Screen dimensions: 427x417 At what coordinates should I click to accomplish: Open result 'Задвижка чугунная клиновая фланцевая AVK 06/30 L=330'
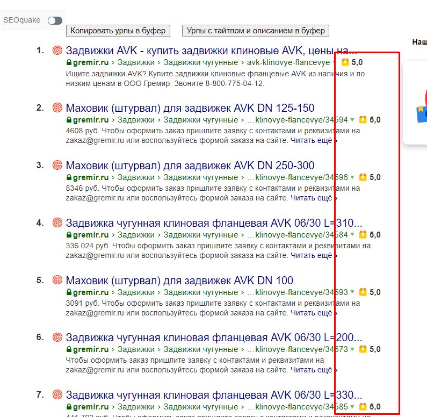(214, 395)
